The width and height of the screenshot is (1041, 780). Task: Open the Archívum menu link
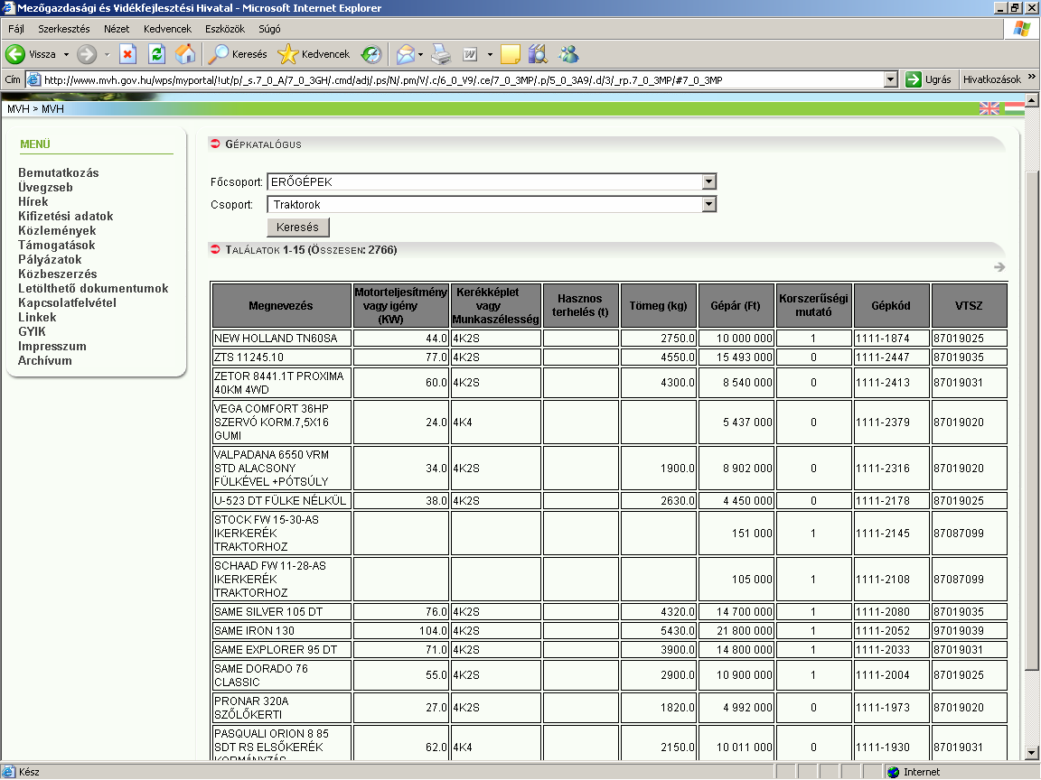[x=45, y=361]
